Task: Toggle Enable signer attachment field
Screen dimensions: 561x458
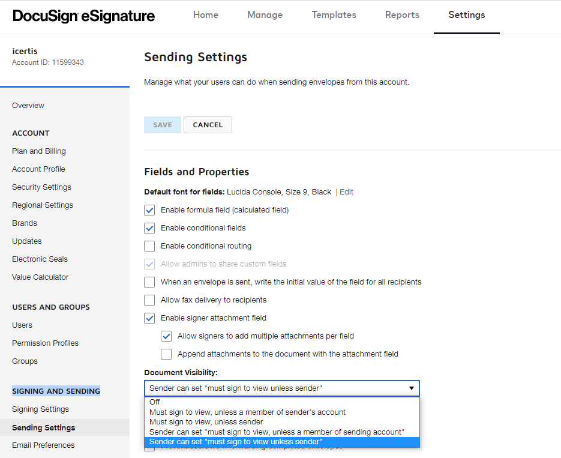Action: (x=150, y=318)
